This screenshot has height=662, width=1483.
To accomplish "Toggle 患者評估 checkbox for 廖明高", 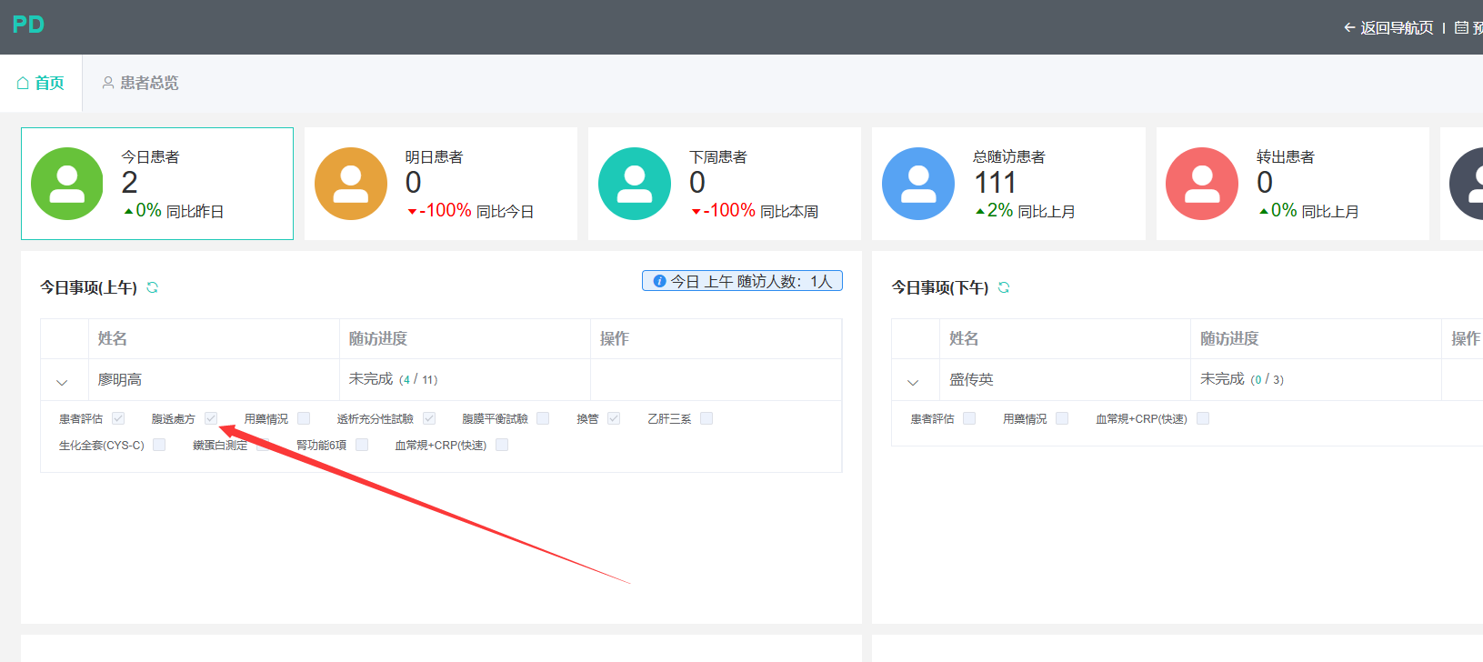I will coord(118,418).
